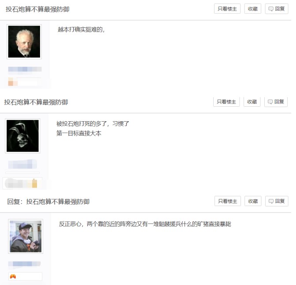Image resolution: width=296 pixels, height=285 pixels.
Task: Click 回复 speech bubble icon in third post
Action: (x=271, y=201)
